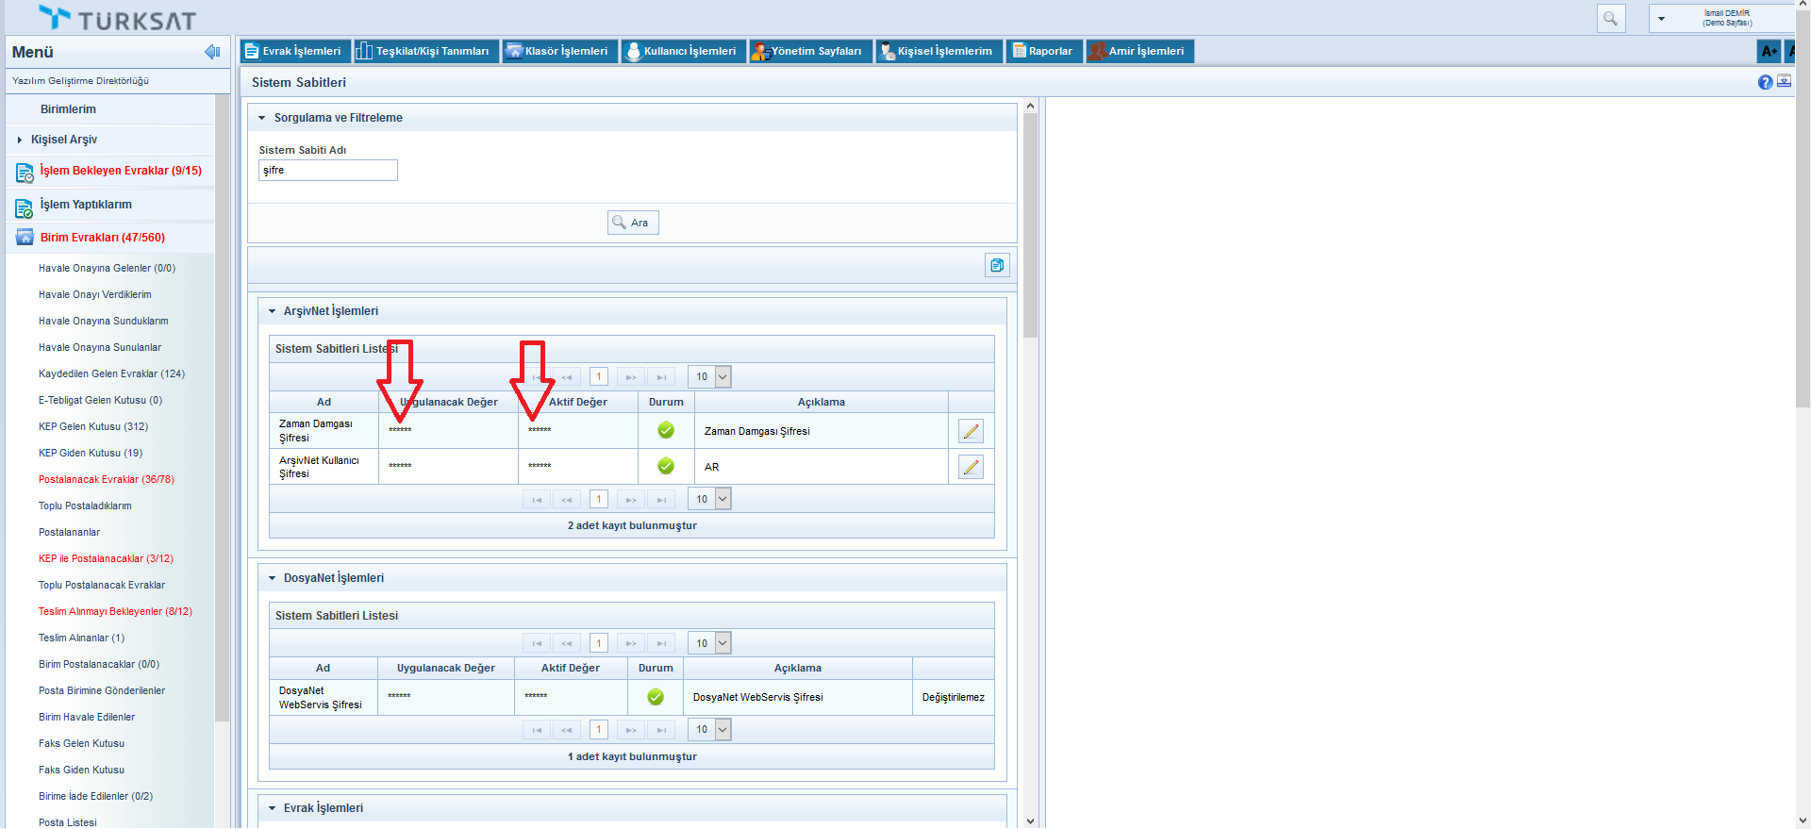Expand the Kişisel Arşiv tree item
Image resolution: width=1811 pixels, height=829 pixels.
click(x=20, y=140)
